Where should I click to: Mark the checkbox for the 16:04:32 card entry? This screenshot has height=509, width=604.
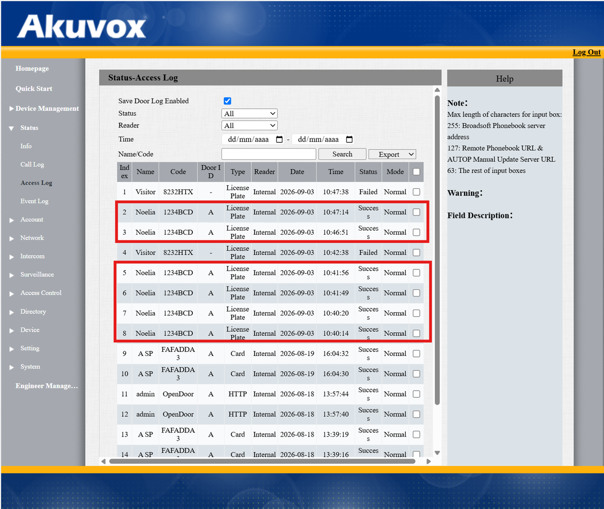[416, 353]
